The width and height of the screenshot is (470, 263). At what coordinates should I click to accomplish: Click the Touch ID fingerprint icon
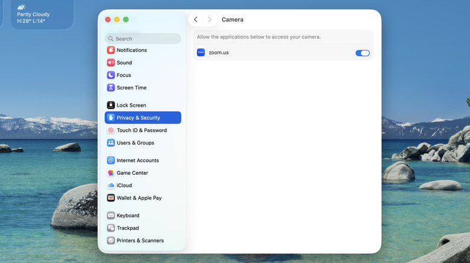(111, 130)
